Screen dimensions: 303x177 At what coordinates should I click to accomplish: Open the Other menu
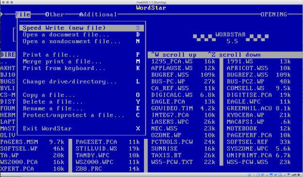pyautogui.click(x=55, y=15)
